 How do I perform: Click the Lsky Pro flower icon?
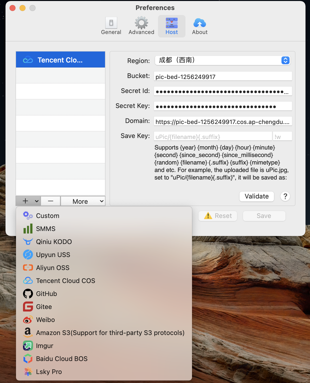[x=28, y=371]
